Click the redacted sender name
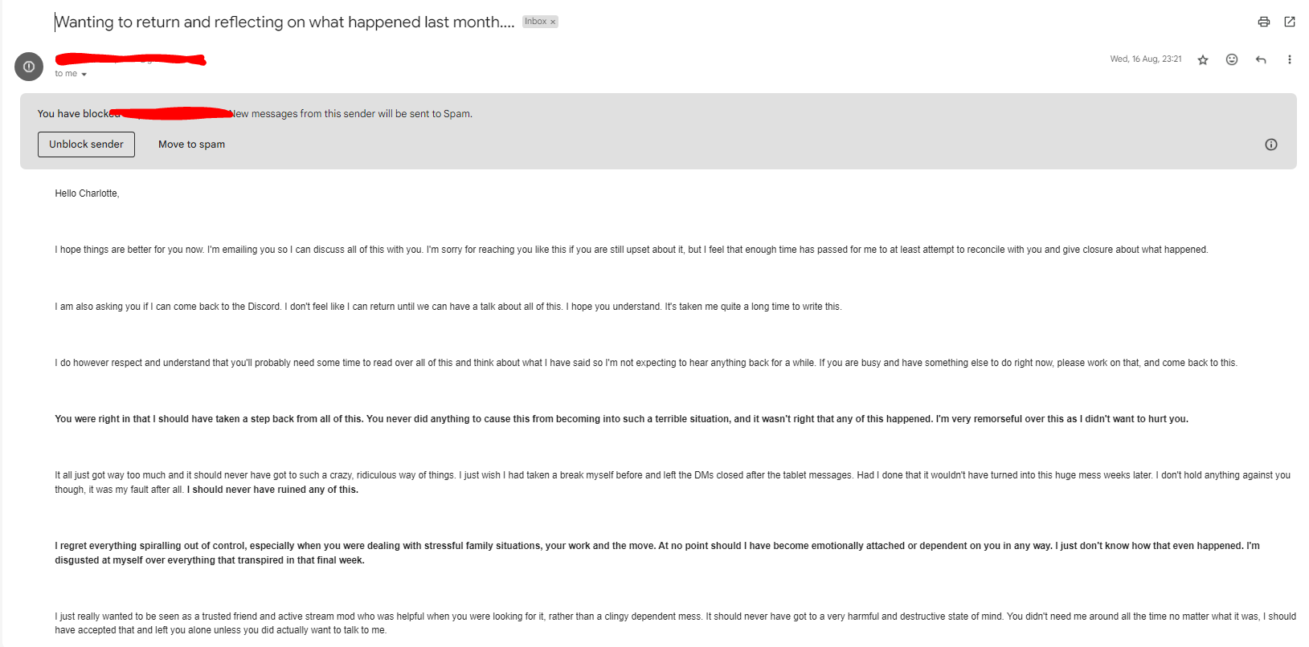 130,59
